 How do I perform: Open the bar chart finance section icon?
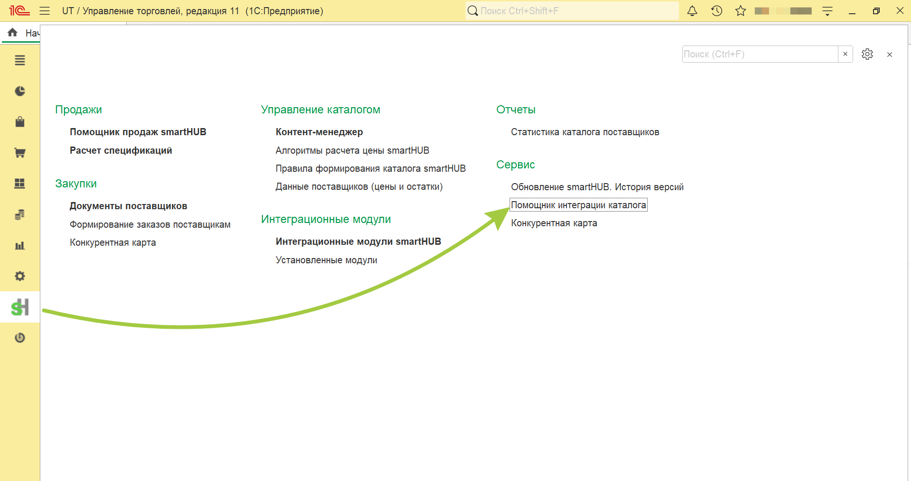point(20,245)
